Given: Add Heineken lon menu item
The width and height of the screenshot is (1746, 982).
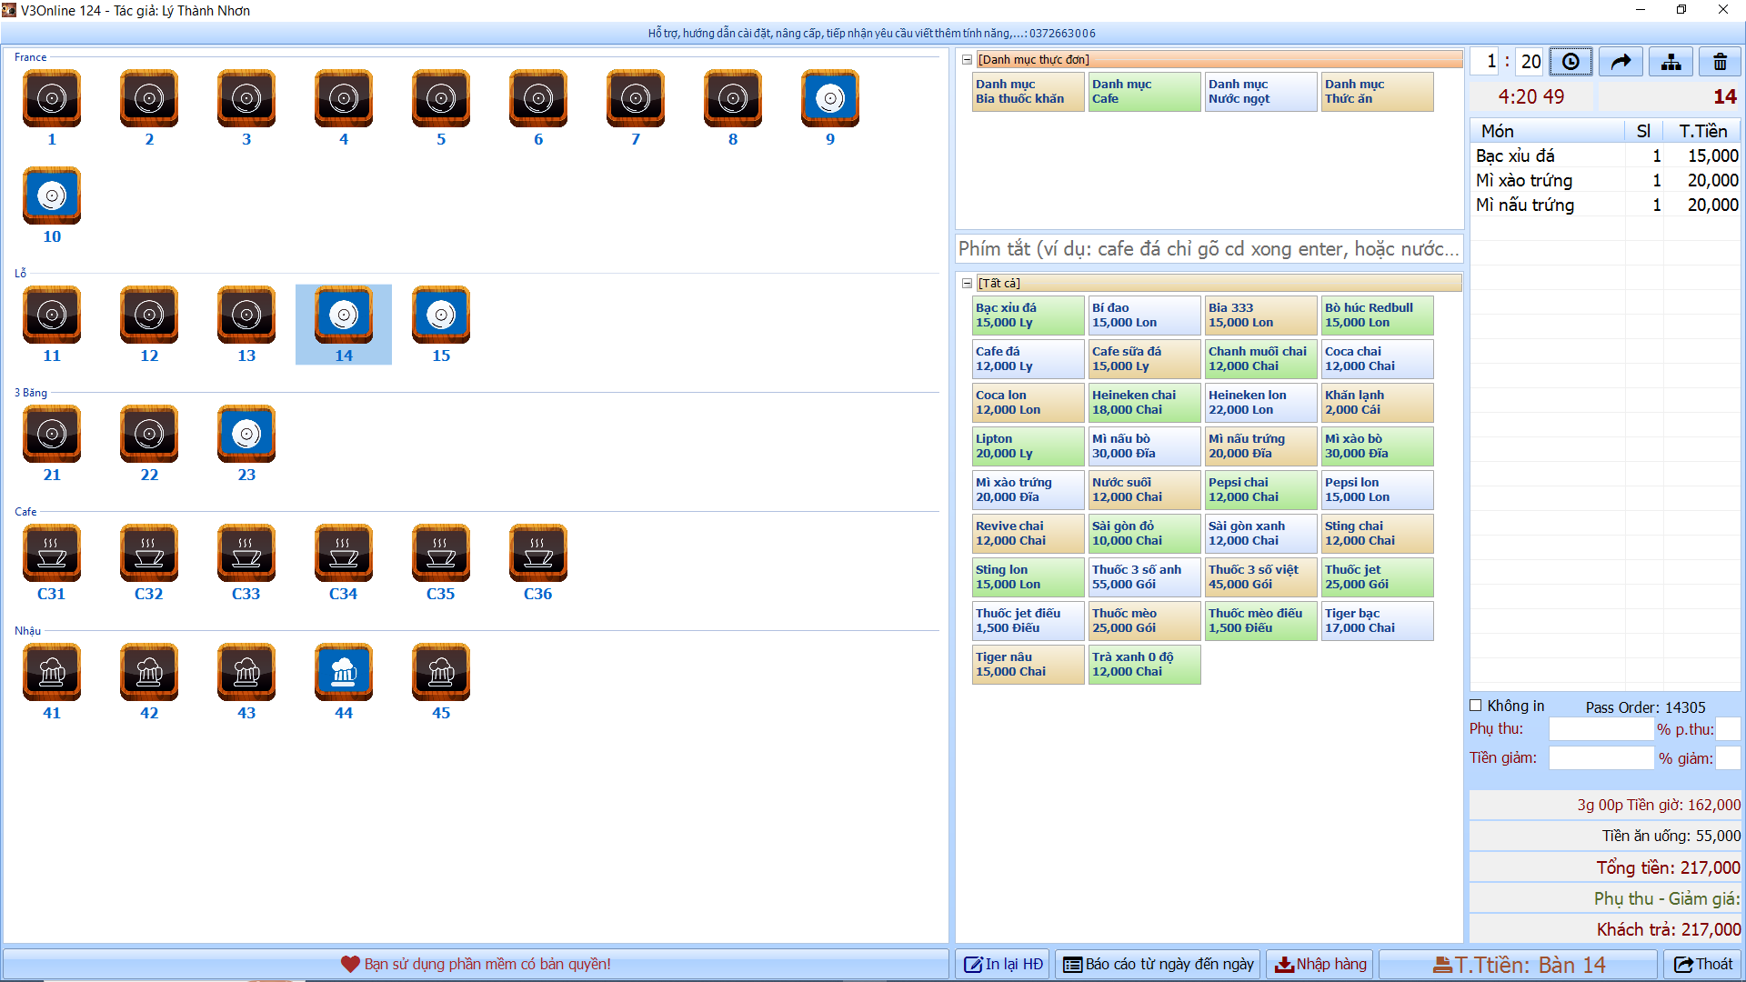Looking at the screenshot, I should click(1260, 403).
